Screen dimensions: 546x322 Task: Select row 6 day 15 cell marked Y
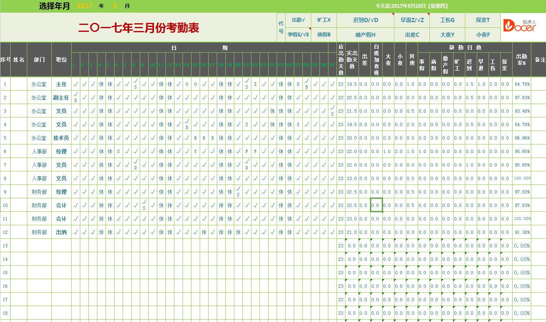coord(195,151)
